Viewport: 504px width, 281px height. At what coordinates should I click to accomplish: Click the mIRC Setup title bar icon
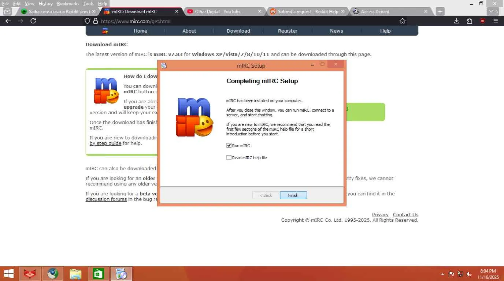point(164,65)
